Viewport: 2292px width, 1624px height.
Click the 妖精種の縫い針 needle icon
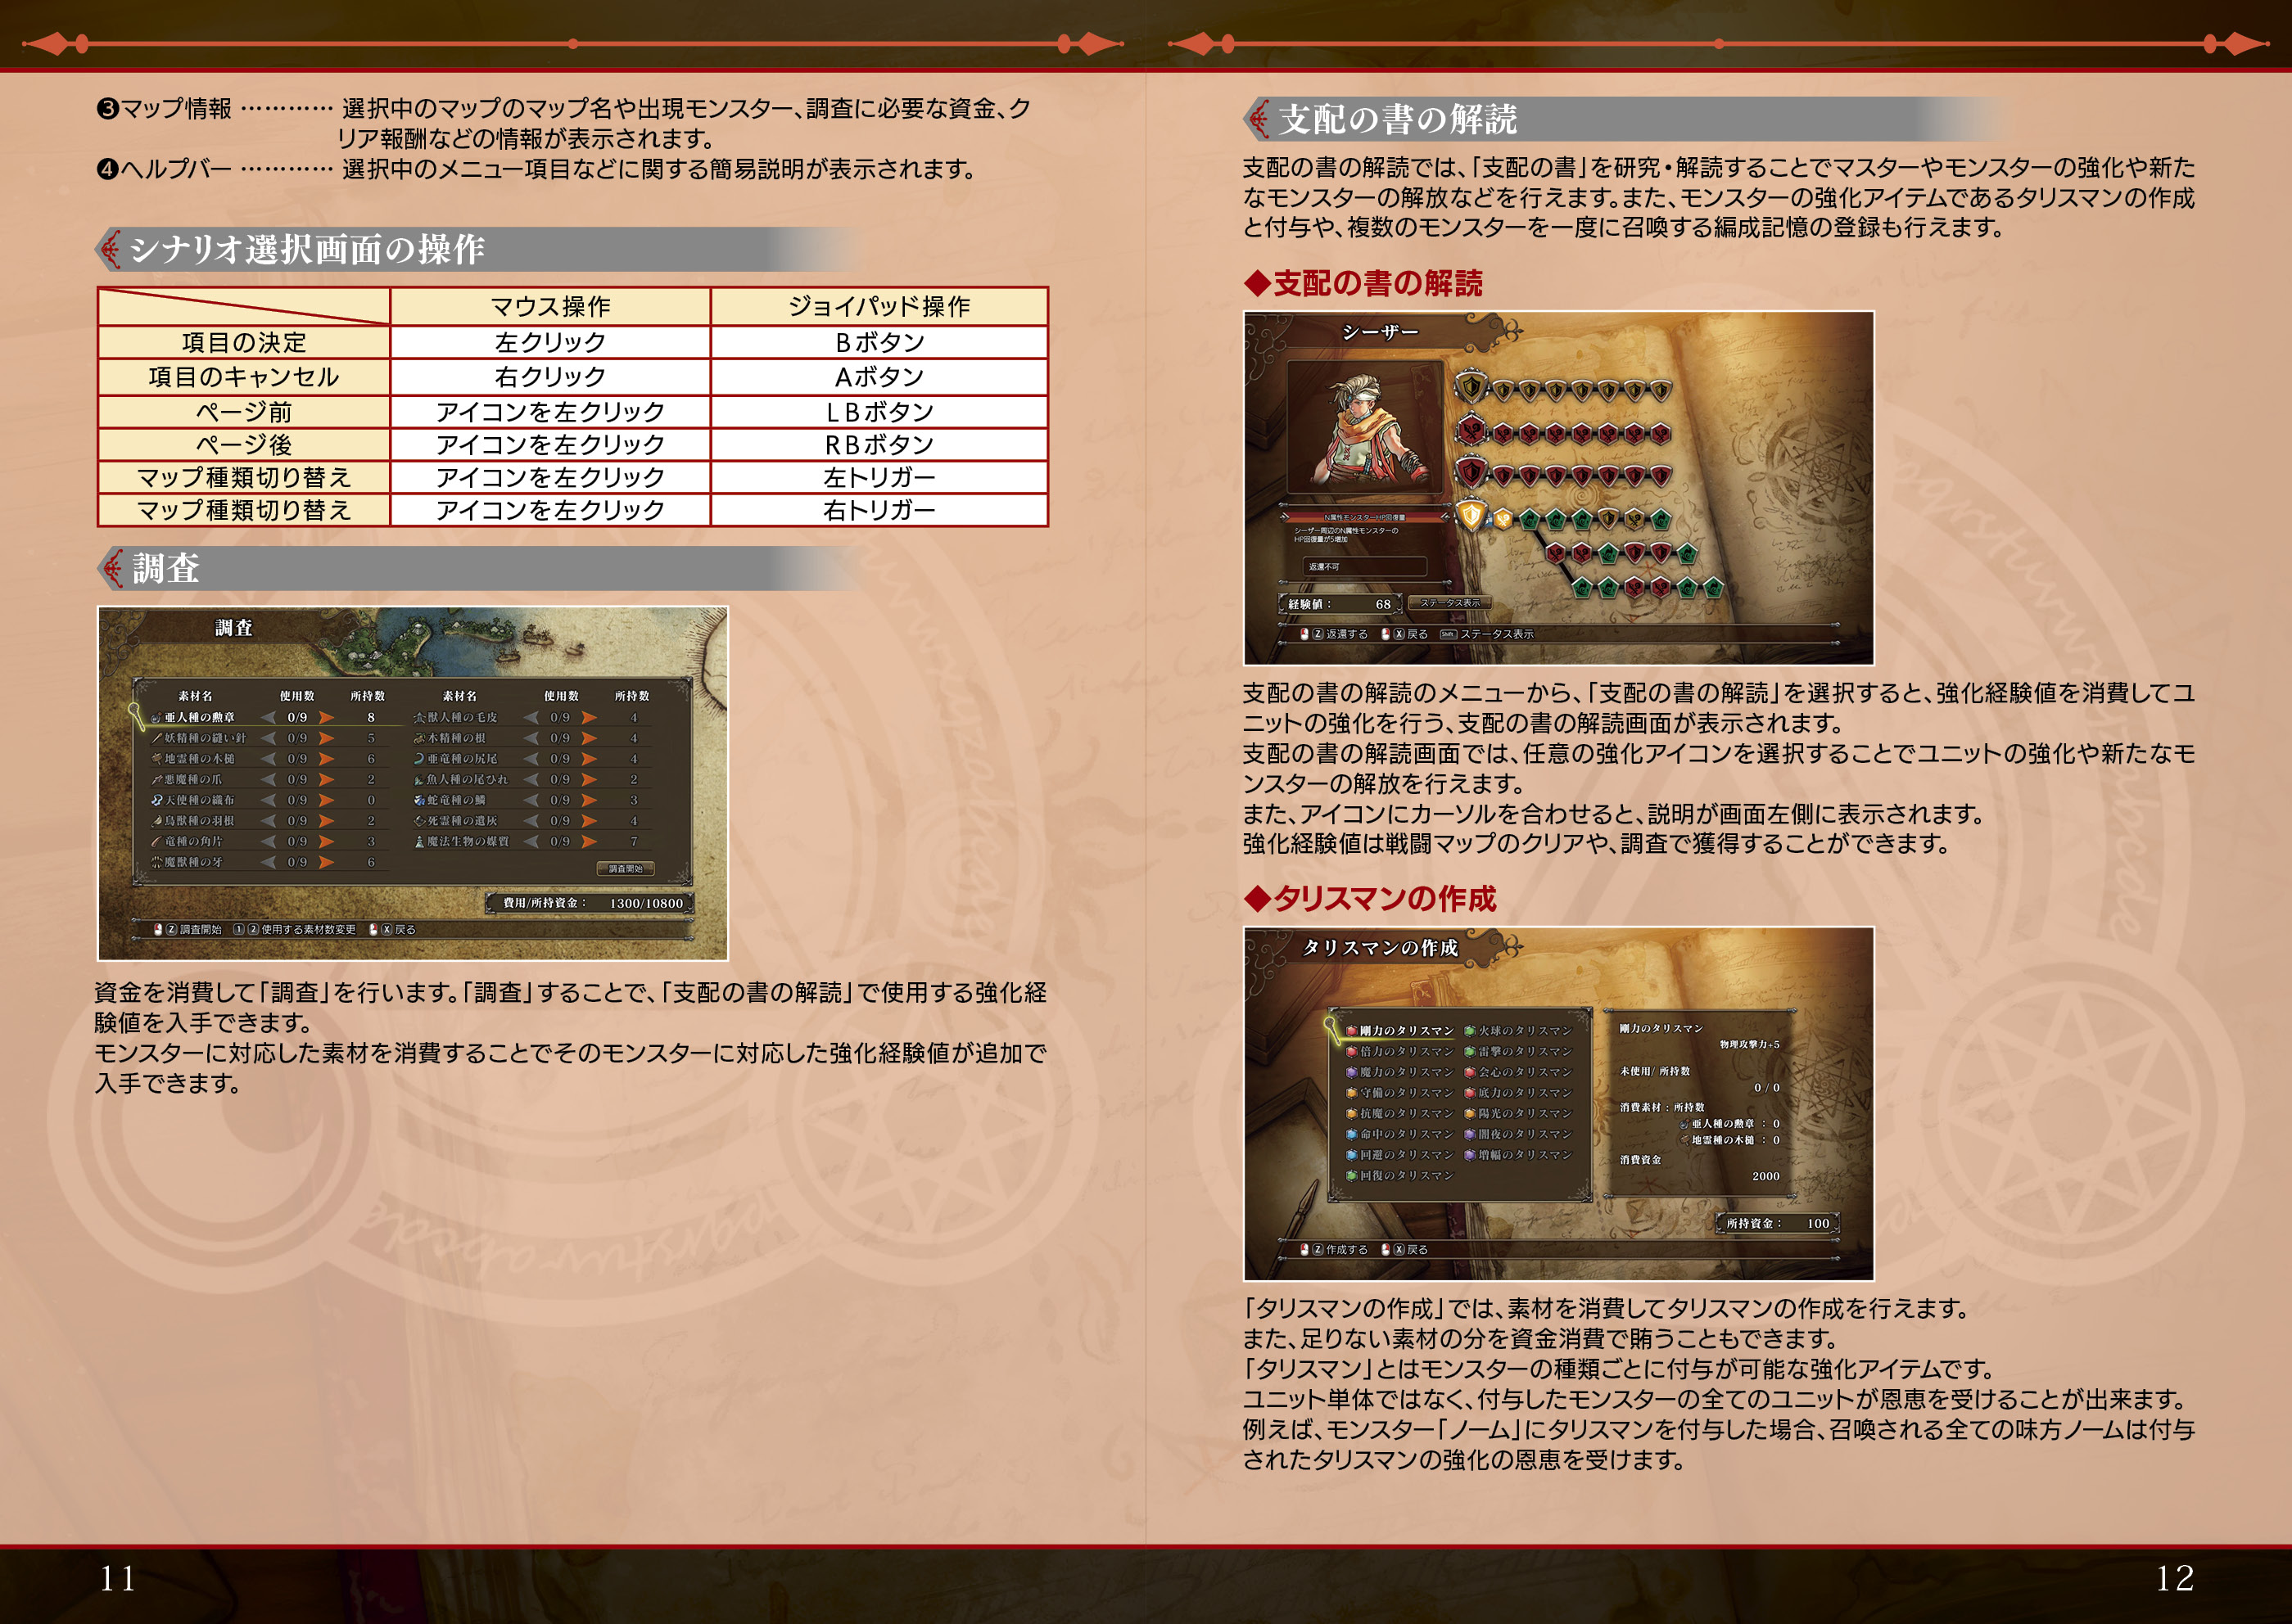(x=156, y=738)
